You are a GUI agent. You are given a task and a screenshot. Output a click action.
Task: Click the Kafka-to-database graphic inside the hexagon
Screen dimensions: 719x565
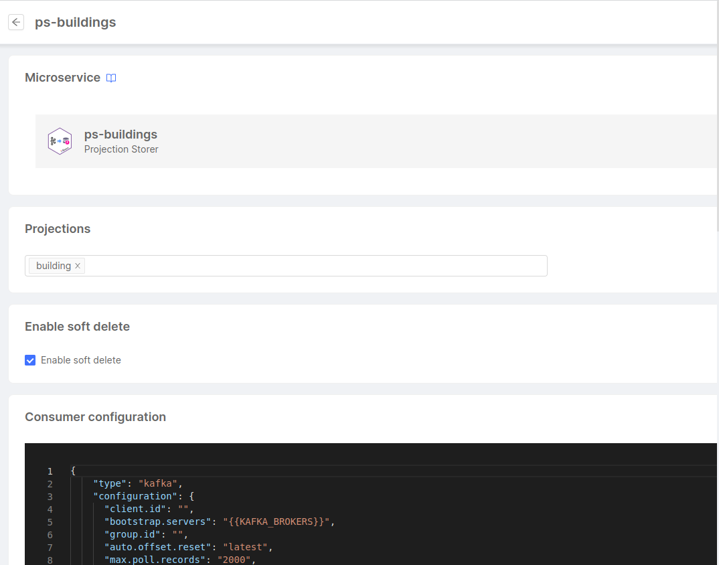60,141
